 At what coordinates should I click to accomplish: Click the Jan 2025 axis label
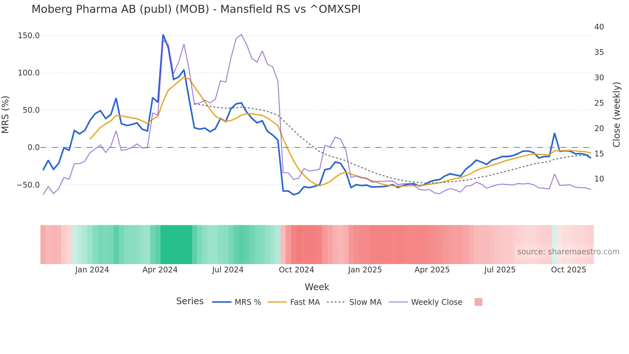tap(365, 270)
